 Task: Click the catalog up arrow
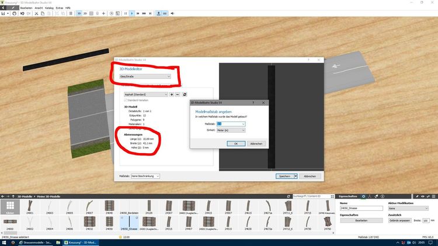[x=13, y=196]
